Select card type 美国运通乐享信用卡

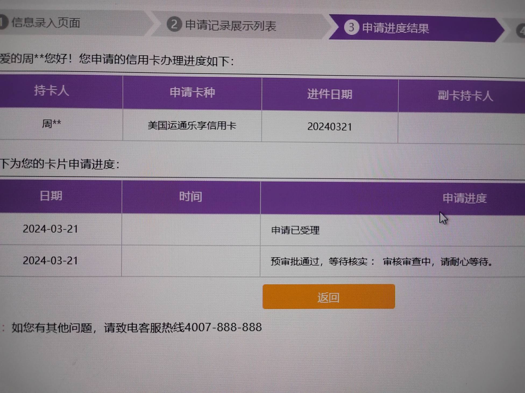click(192, 125)
